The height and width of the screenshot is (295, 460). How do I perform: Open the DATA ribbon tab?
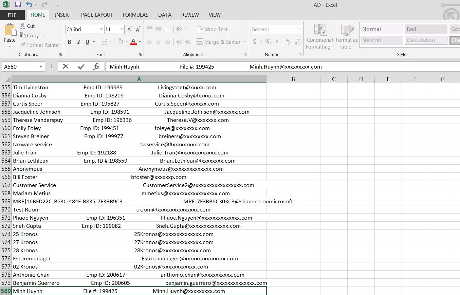pyautogui.click(x=165, y=15)
